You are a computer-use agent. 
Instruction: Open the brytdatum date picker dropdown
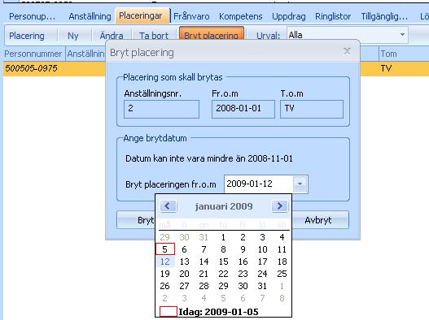click(x=300, y=184)
